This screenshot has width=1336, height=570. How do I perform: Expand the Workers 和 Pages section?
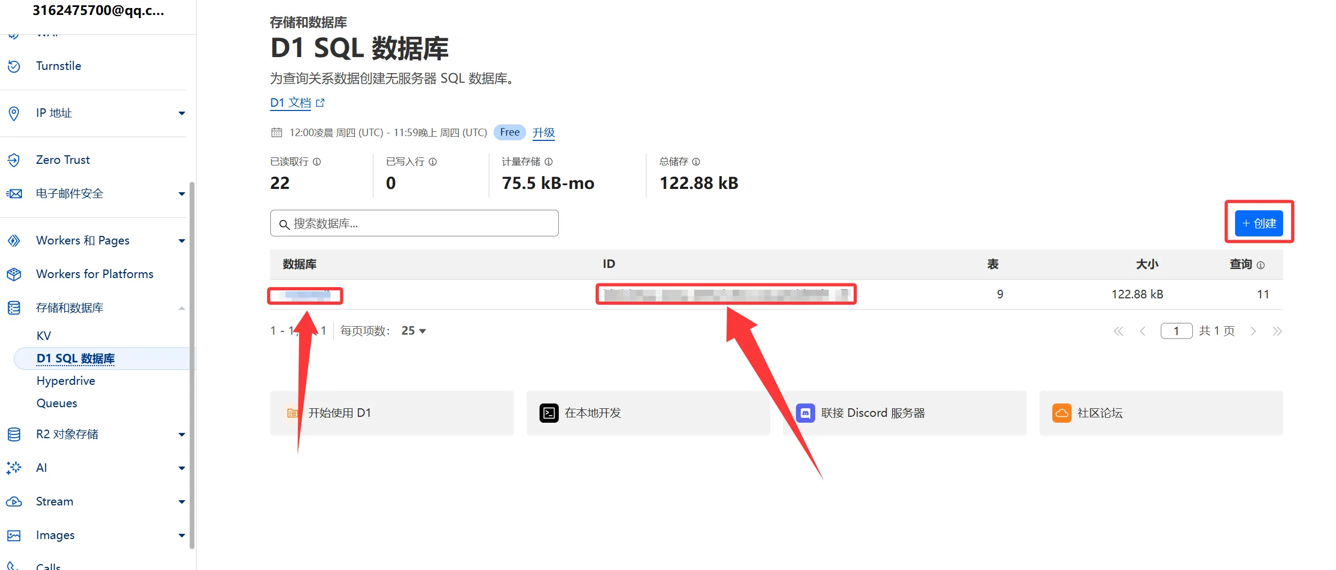click(182, 241)
